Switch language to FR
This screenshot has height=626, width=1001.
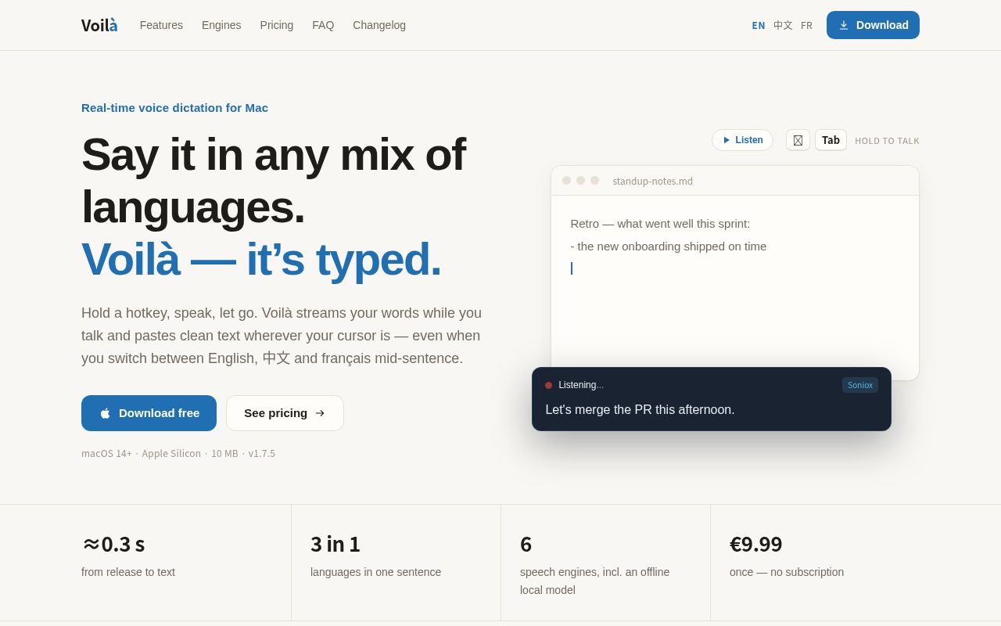tap(806, 25)
